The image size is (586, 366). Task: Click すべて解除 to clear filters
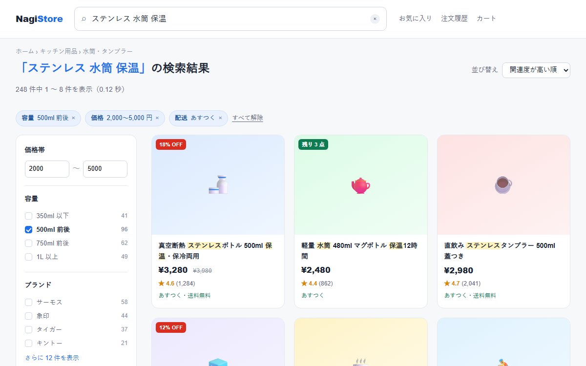(x=248, y=118)
